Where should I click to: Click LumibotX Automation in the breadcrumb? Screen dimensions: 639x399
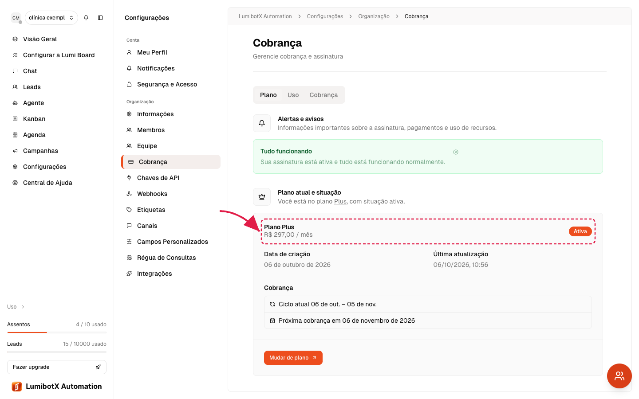click(x=265, y=16)
